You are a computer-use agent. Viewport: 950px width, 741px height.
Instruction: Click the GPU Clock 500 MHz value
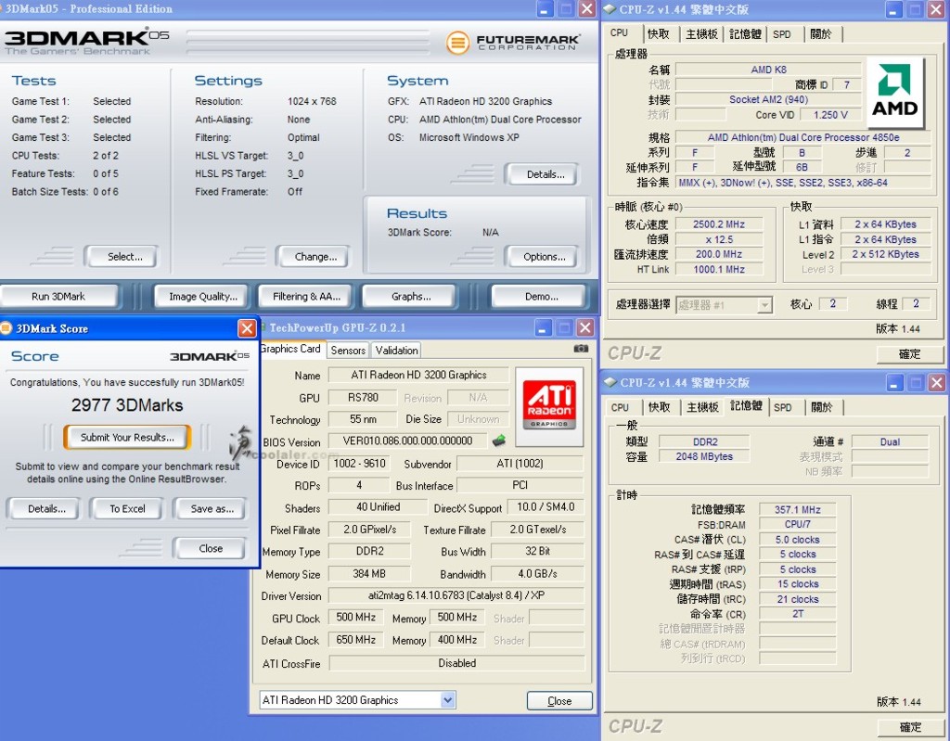click(355, 617)
